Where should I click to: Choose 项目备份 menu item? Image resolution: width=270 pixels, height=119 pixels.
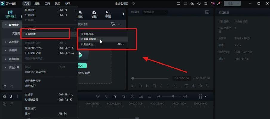(x=50, y=86)
